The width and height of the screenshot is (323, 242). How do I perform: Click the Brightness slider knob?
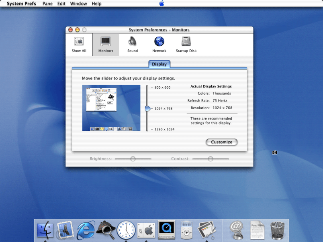[133, 159]
